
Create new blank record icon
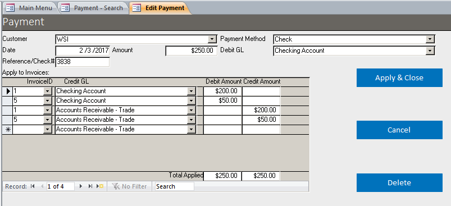tap(100, 186)
